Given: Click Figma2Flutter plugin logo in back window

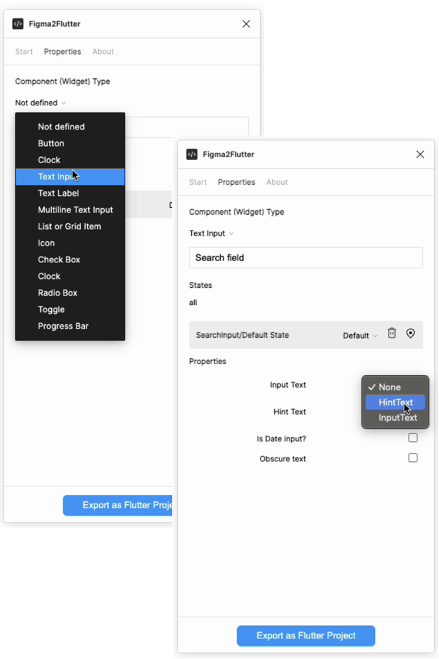Looking at the screenshot, I should (x=18, y=24).
